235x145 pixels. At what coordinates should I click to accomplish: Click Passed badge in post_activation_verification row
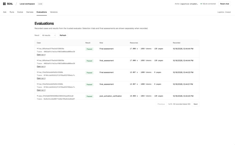tap(89, 96)
